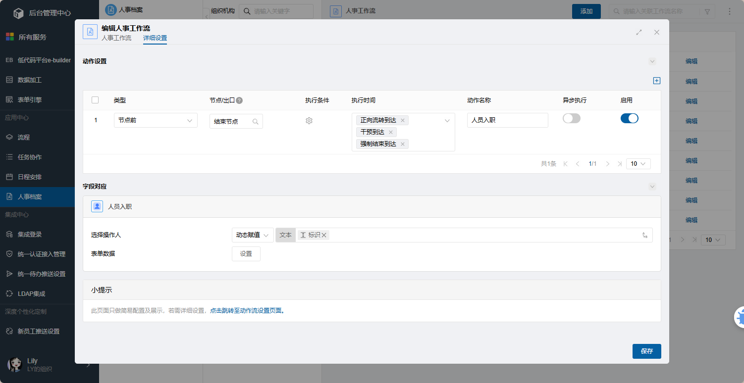The width and height of the screenshot is (744, 383).
Task: Expand the dialog to fullscreen
Action: (639, 32)
